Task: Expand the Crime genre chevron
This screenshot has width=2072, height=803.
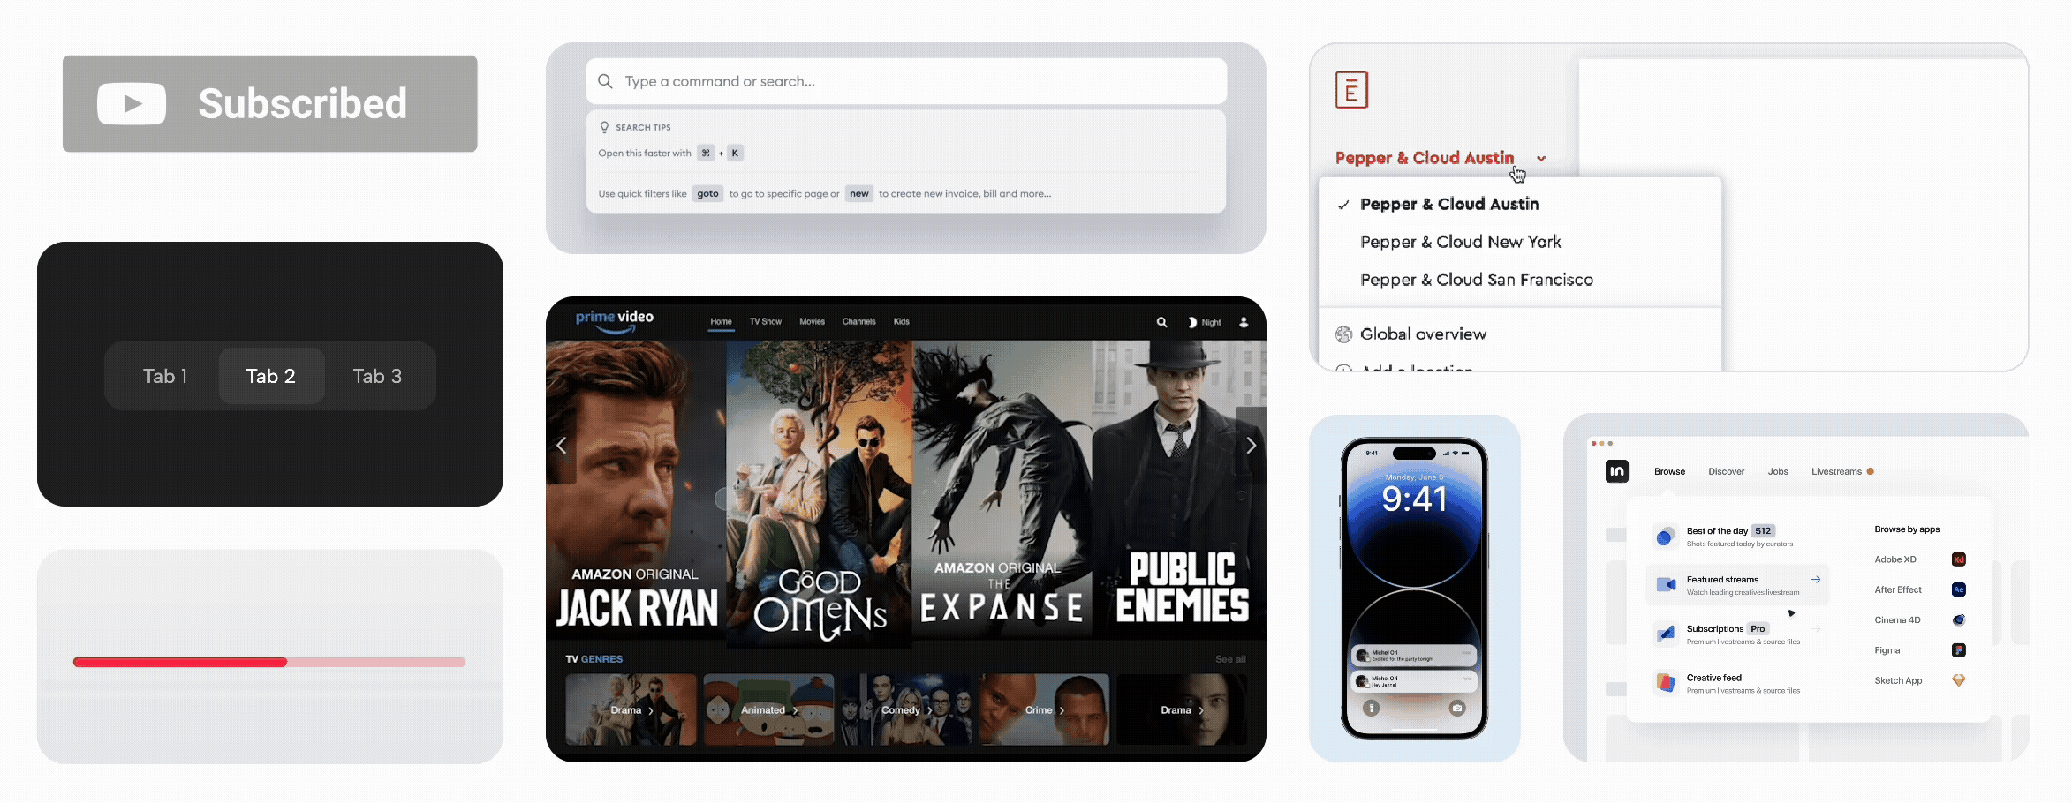Action: click(1062, 710)
